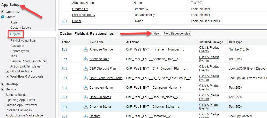Edit the Attendee Number field
This screenshot has height=118, width=267.
(64, 49)
